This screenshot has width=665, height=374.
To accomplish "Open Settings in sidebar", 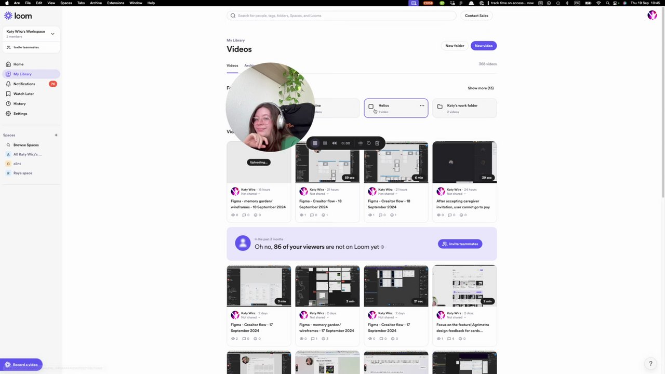I will [31, 113].
